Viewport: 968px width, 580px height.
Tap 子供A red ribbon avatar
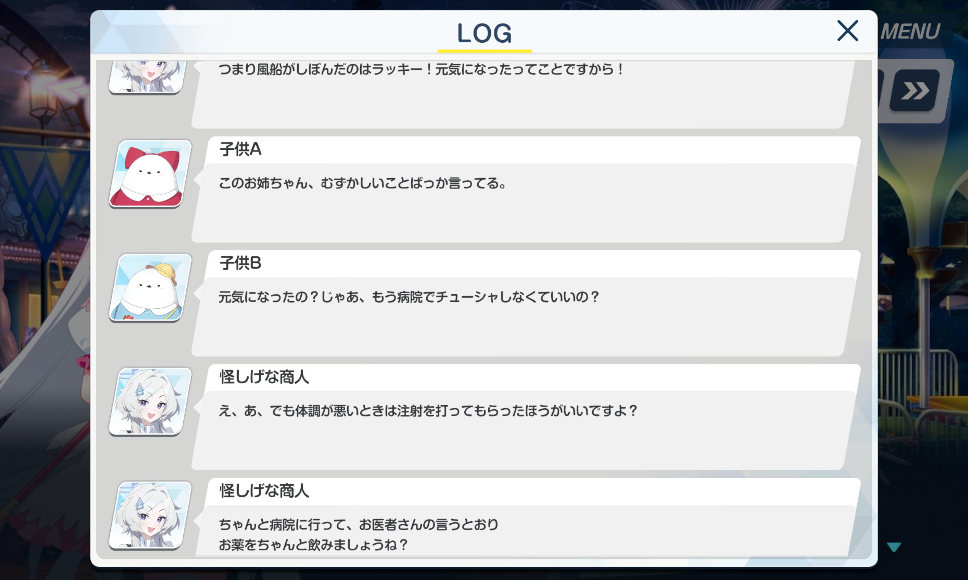[150, 174]
